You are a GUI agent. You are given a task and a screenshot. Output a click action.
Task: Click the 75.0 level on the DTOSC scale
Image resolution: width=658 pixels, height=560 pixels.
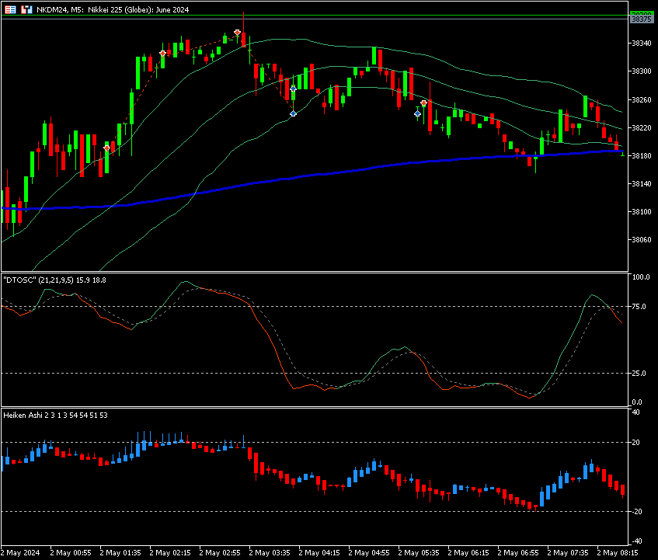coord(639,307)
